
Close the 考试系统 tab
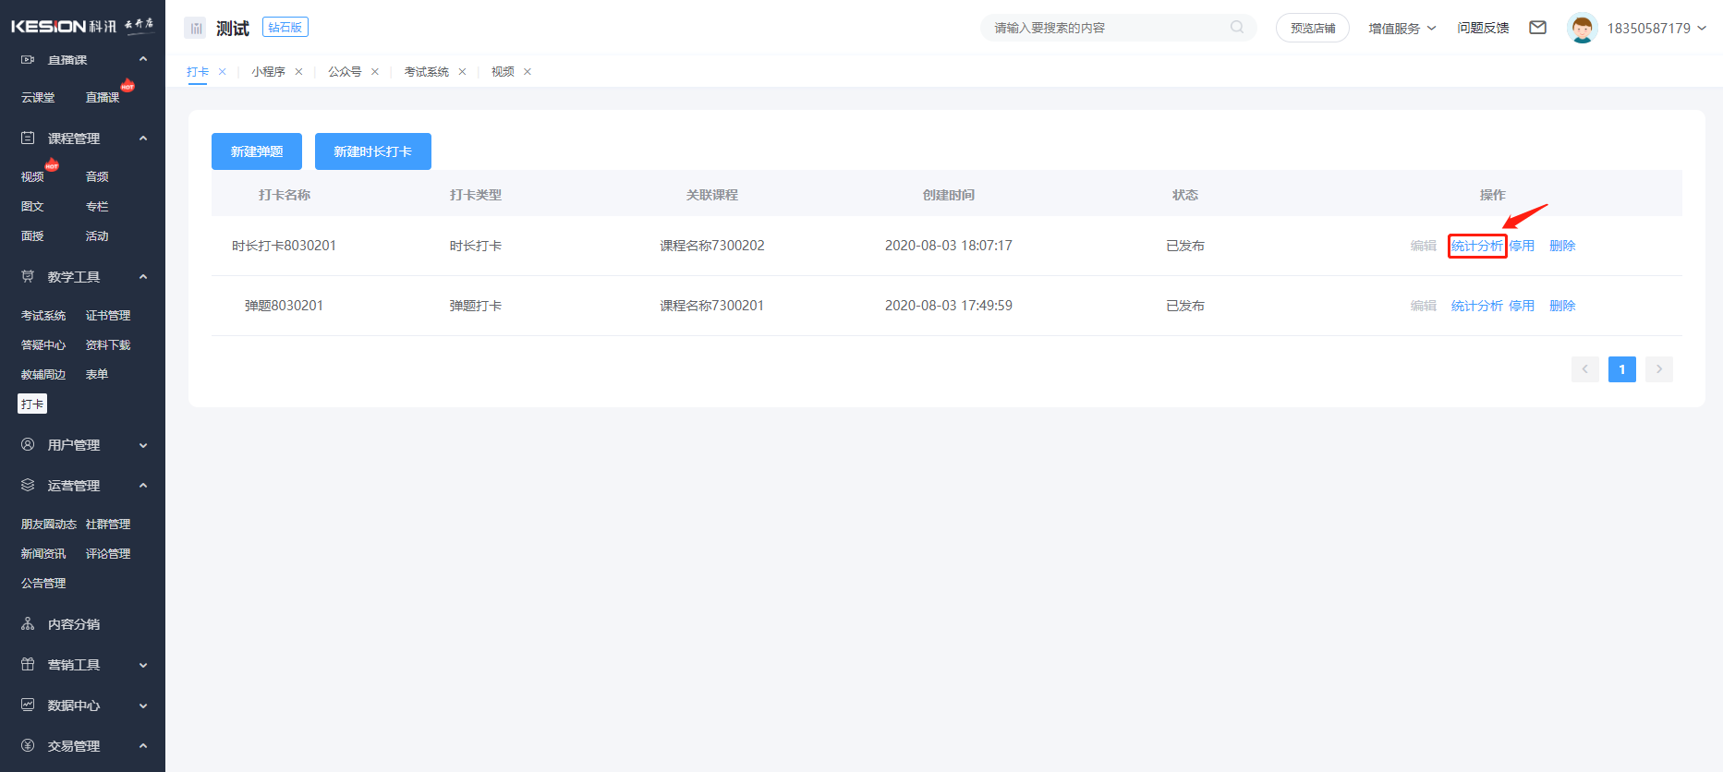462,72
